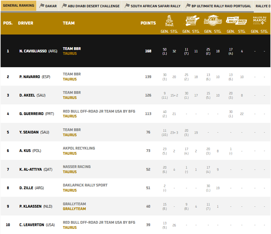
Task: Click the Points column header
Action: point(148,23)
